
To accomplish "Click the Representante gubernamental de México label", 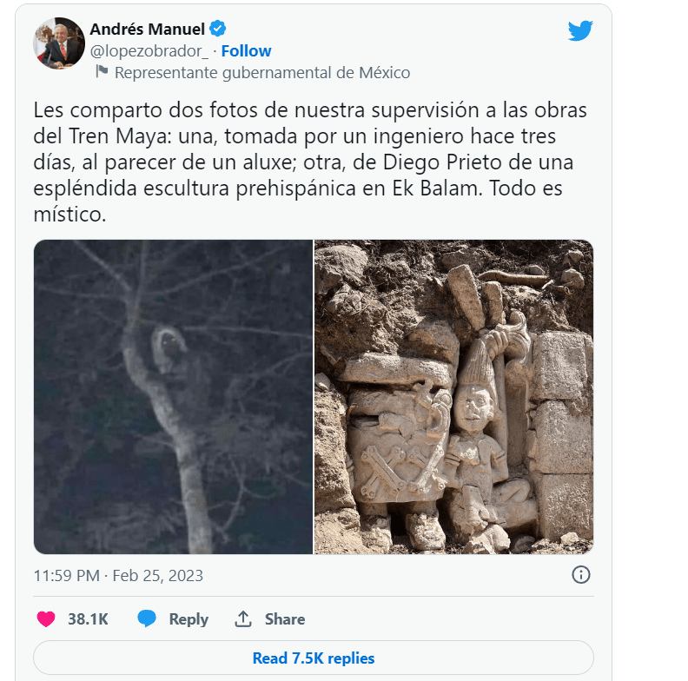I will (262, 72).
